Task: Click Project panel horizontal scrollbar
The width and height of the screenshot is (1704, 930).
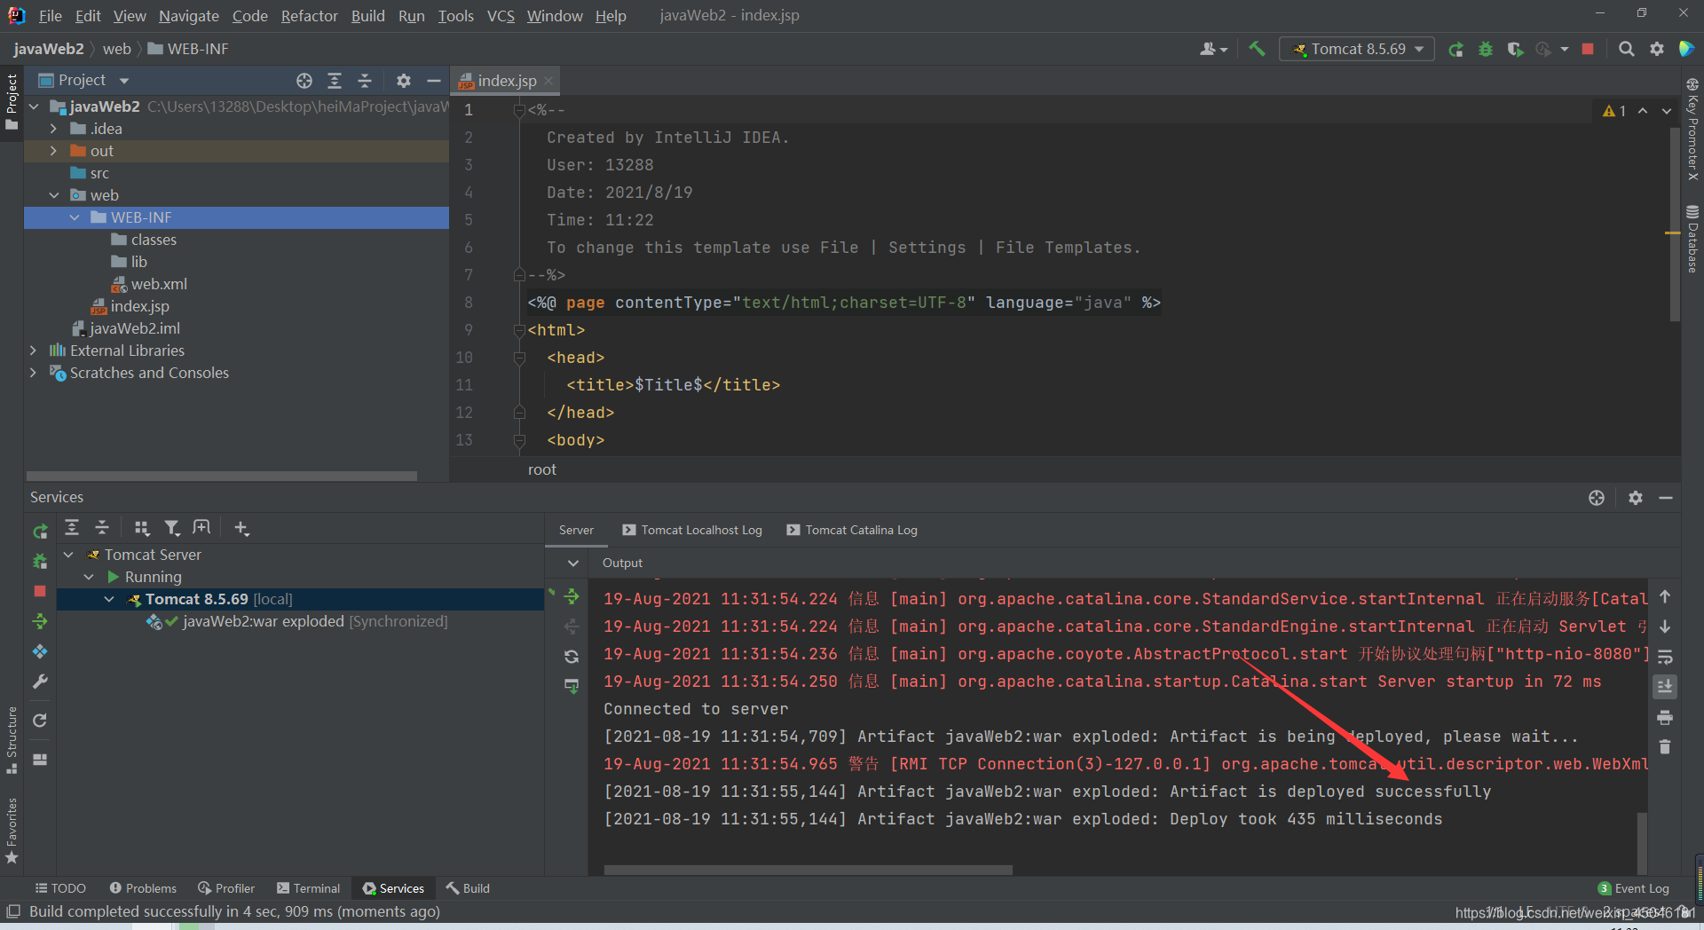Action: click(222, 476)
